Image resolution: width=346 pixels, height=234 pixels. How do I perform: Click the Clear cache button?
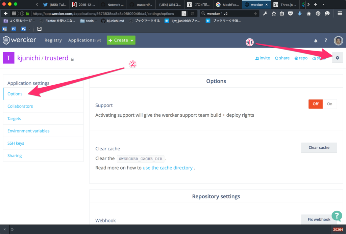(x=319, y=147)
